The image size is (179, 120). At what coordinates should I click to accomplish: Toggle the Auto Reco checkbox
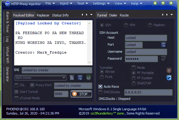(100, 86)
